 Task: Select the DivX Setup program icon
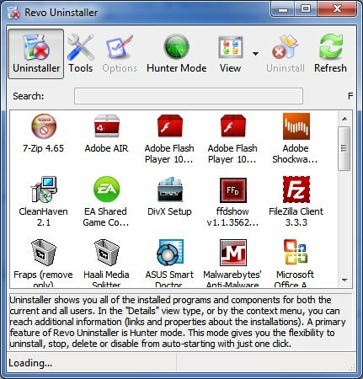click(x=170, y=189)
